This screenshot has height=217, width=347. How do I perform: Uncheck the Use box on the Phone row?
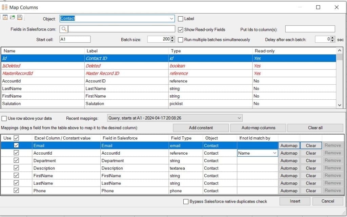16,191
